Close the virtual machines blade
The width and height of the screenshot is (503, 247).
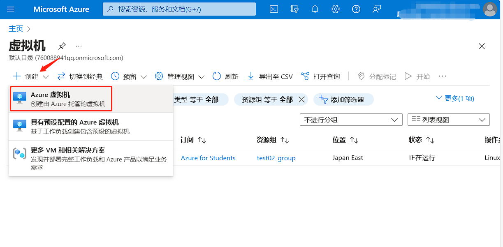[482, 46]
